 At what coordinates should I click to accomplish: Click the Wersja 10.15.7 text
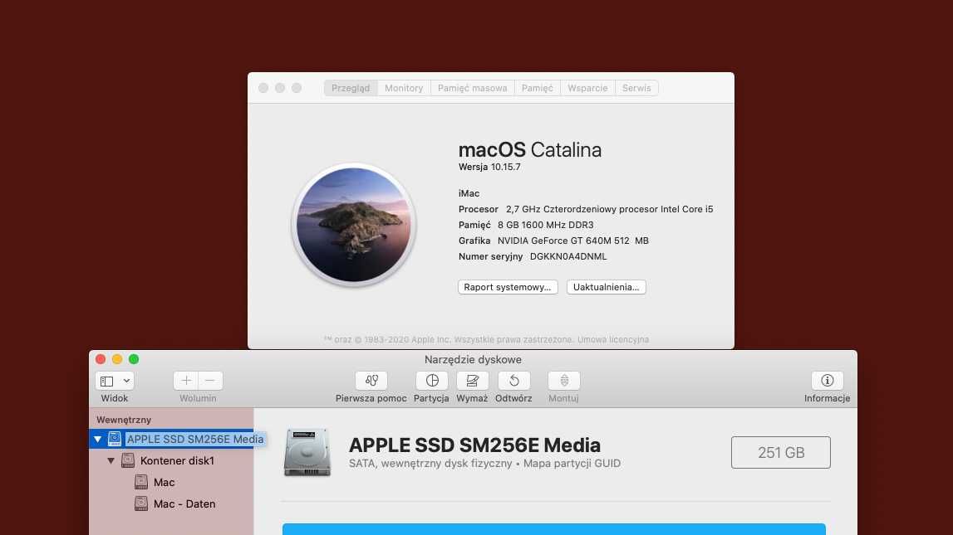pos(489,167)
